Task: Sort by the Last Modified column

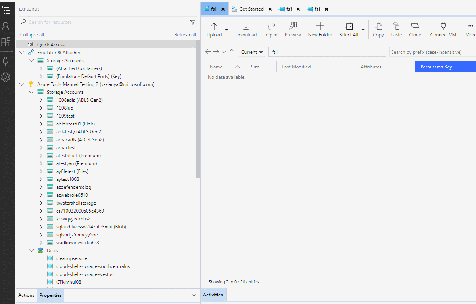Action: pyautogui.click(x=316, y=67)
